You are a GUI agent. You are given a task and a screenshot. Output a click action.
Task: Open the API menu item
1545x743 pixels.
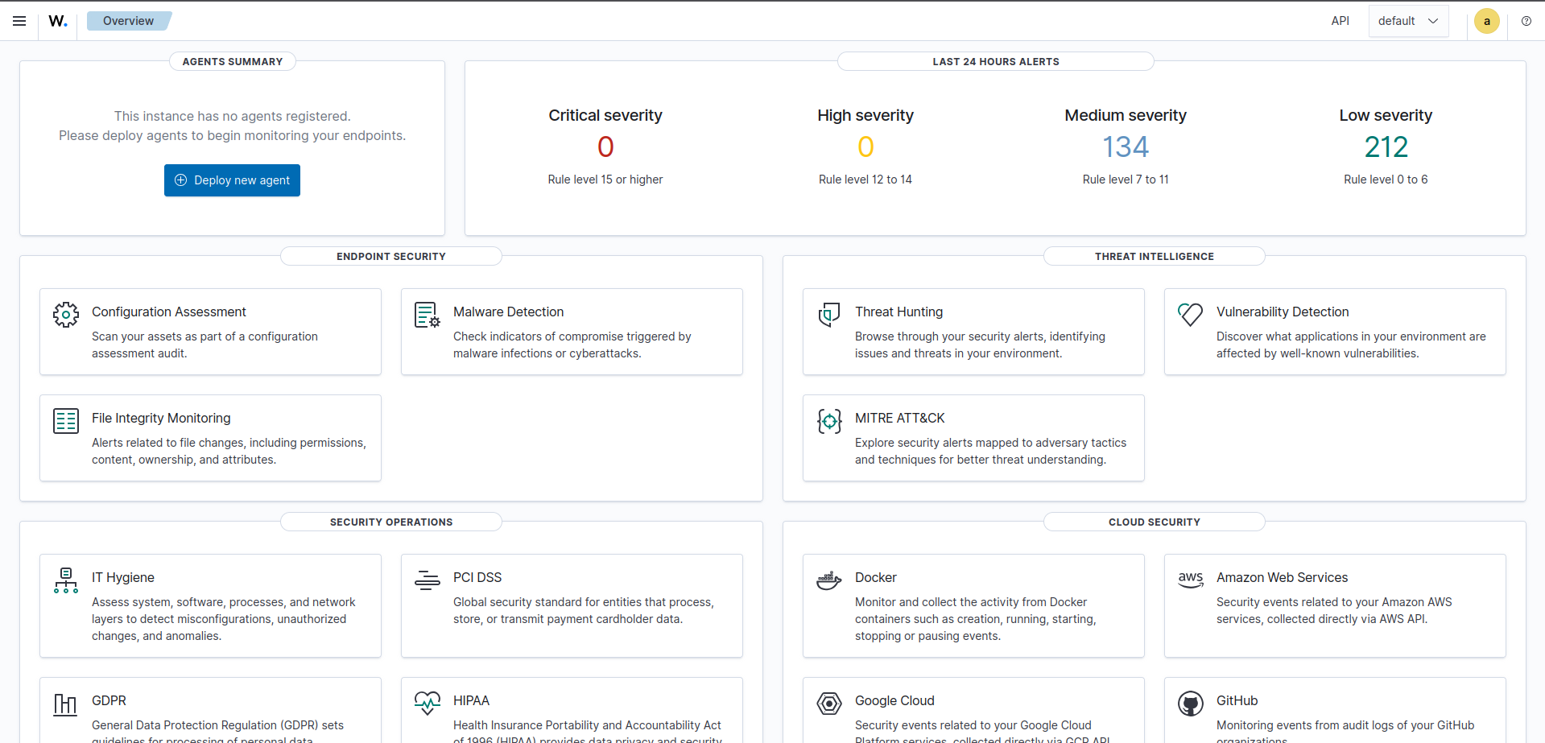pos(1340,21)
